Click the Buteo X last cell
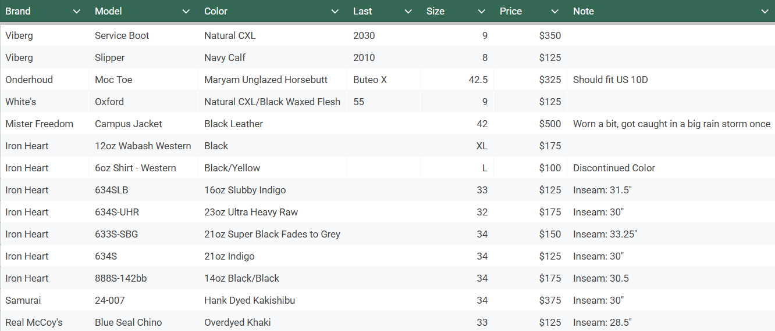 [383, 80]
